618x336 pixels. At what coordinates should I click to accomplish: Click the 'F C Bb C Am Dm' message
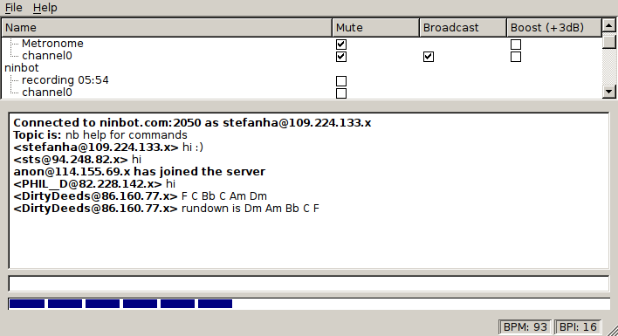click(223, 196)
